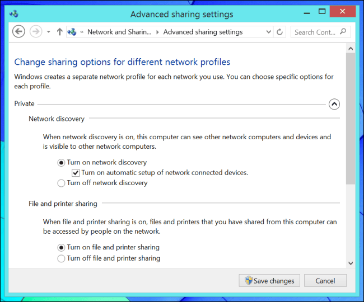364x302 pixels.
Task: Select Turn off file and printer sharing
Action: (x=62, y=258)
